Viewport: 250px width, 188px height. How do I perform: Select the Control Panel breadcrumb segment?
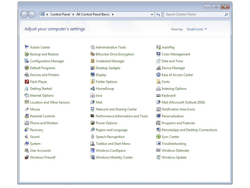tap(60, 14)
